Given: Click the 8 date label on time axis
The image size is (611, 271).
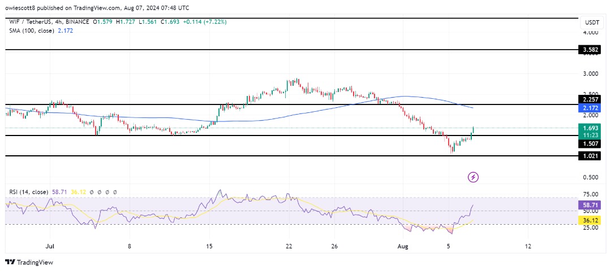Looking at the screenshot, I should tap(130, 246).
